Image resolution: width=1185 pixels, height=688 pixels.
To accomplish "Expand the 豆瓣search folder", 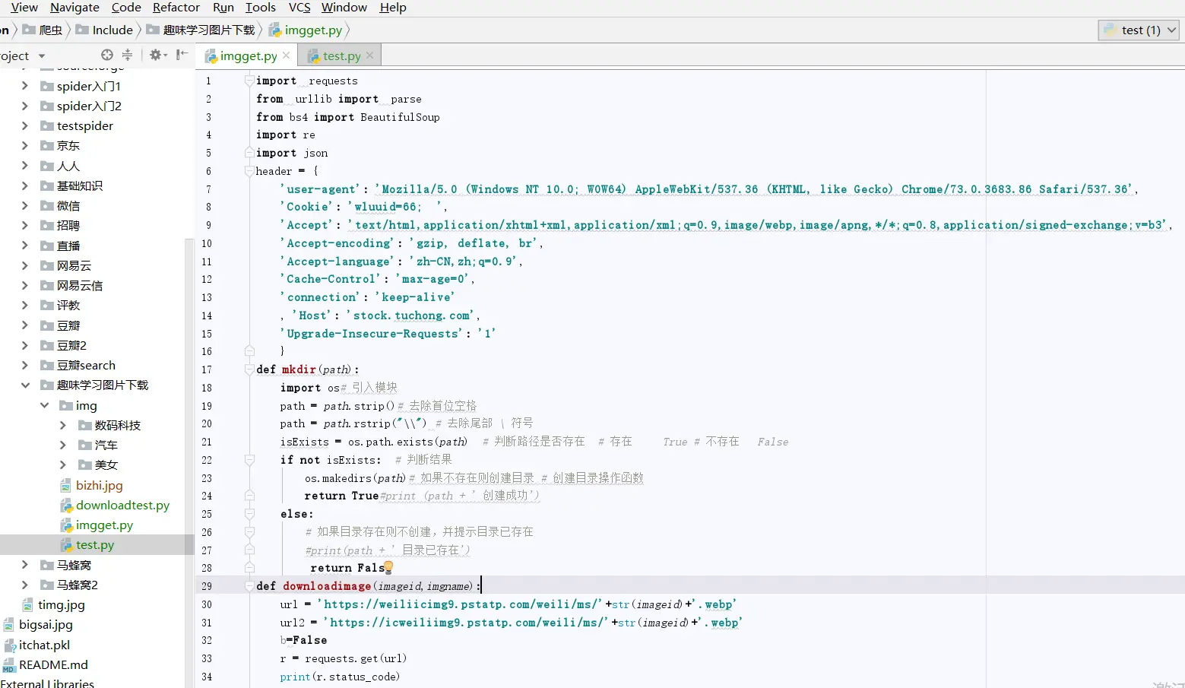I will [x=25, y=365].
